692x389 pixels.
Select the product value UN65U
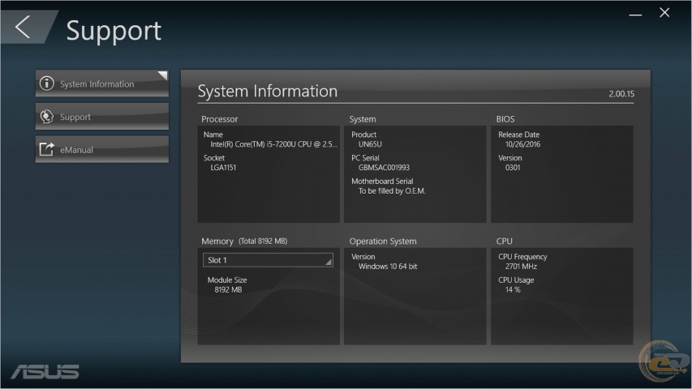(370, 144)
